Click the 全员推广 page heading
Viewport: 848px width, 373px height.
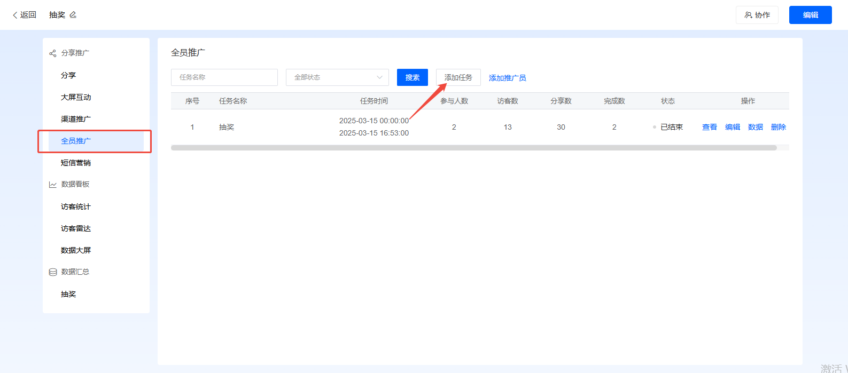[x=188, y=53]
